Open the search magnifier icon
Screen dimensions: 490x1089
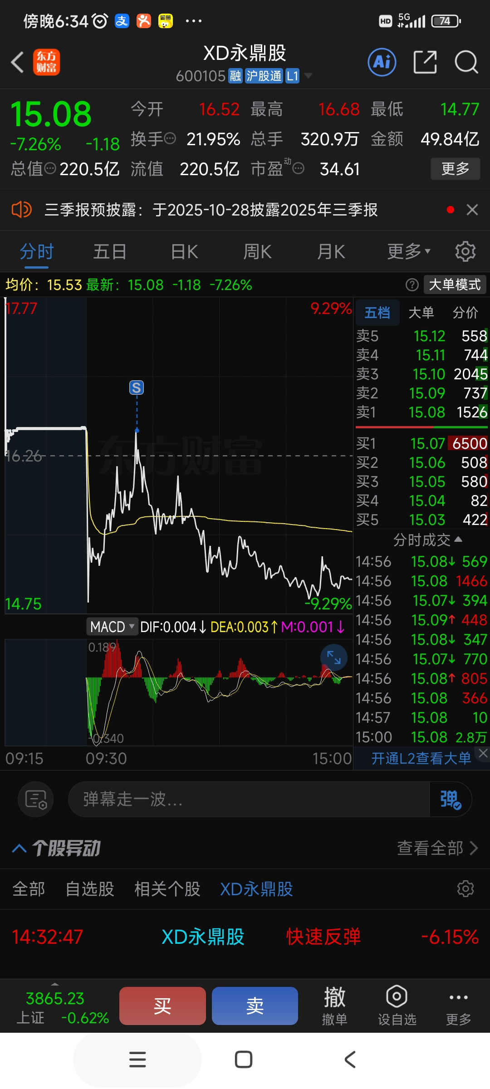tap(466, 62)
